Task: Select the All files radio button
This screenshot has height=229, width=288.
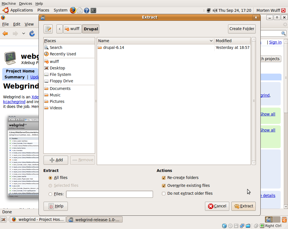Action: (x=50, y=178)
